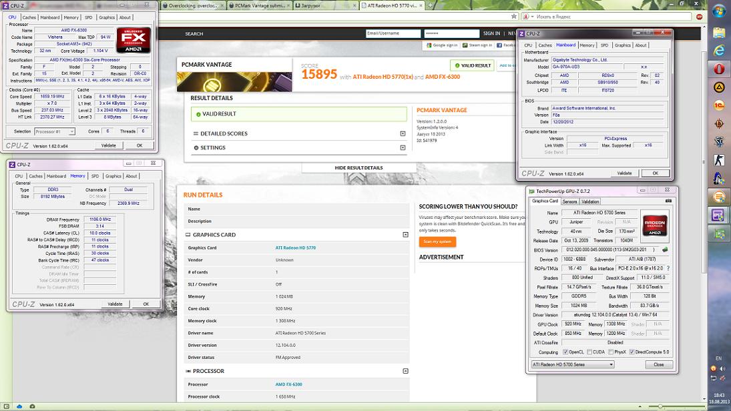Click the 1C application taskbar icon
Viewport: 731px width, 411px height.
(x=718, y=105)
